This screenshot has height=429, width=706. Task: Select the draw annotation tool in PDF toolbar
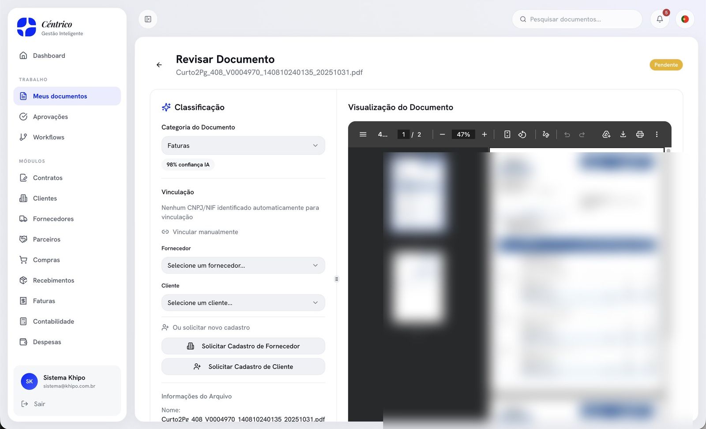point(546,134)
